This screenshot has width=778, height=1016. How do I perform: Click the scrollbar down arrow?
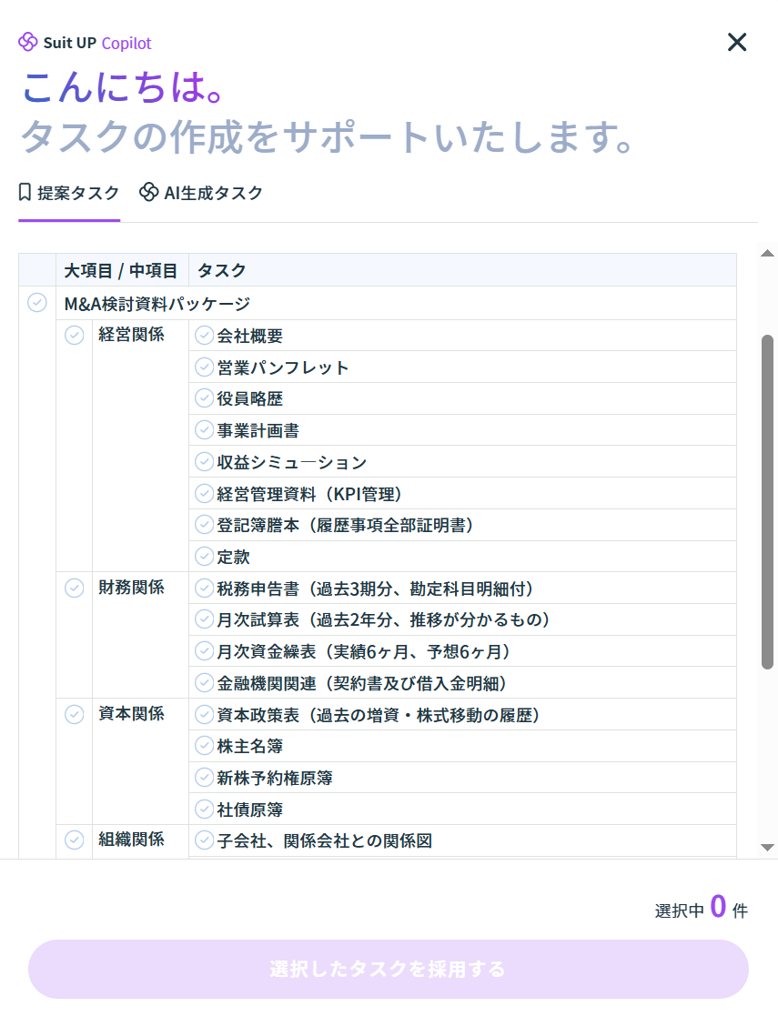click(767, 847)
